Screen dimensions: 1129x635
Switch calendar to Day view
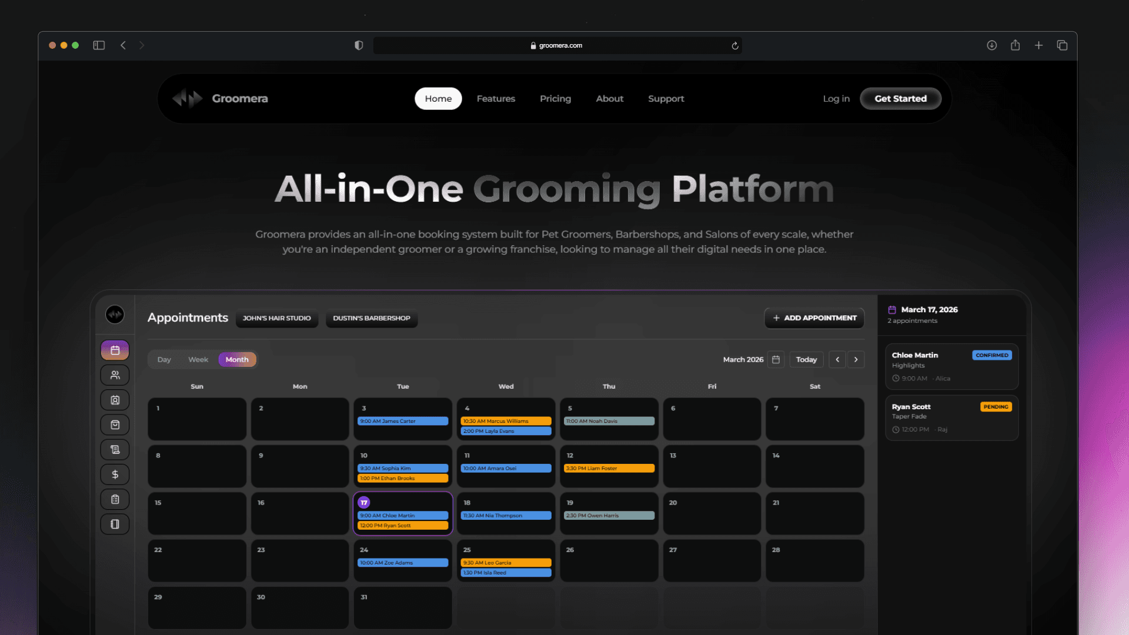point(164,359)
